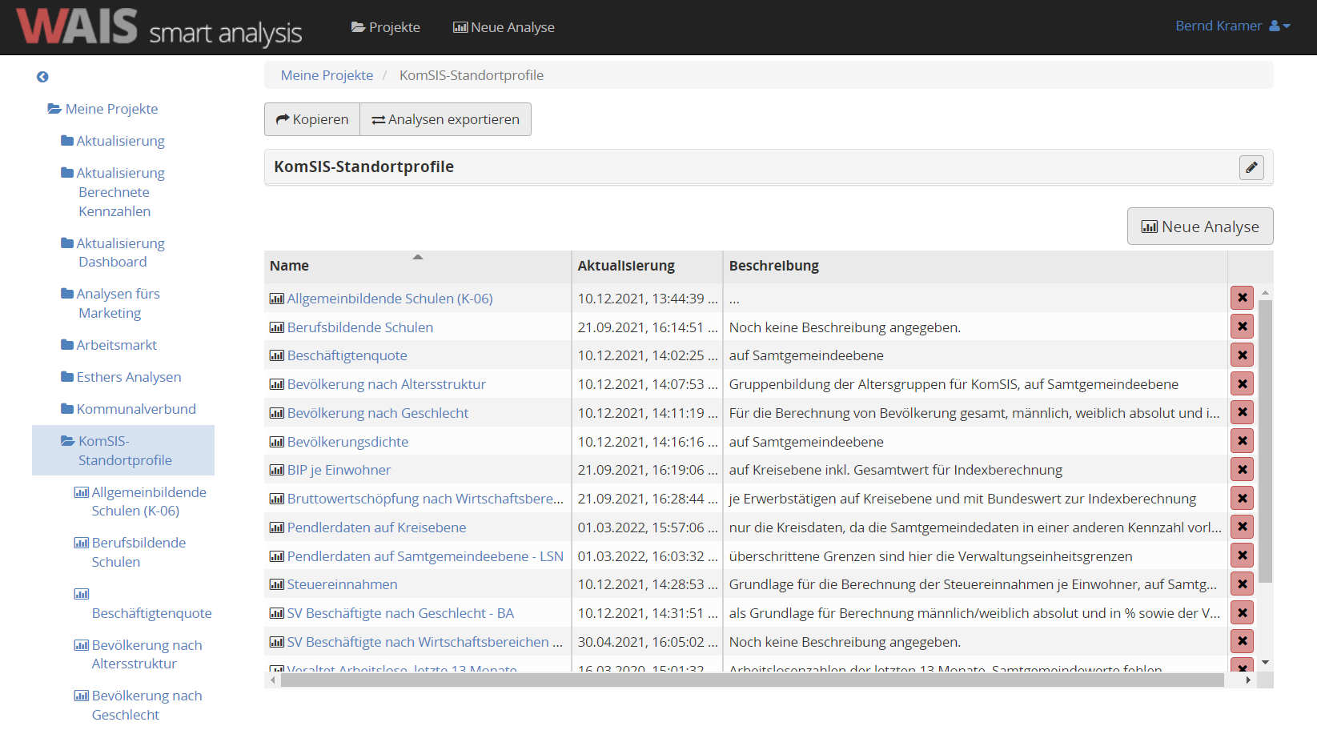Viewport: 1317px width, 734px height.
Task: Open Bruttowertschöpfung nach Wirtschaftsbere... link
Action: point(425,499)
